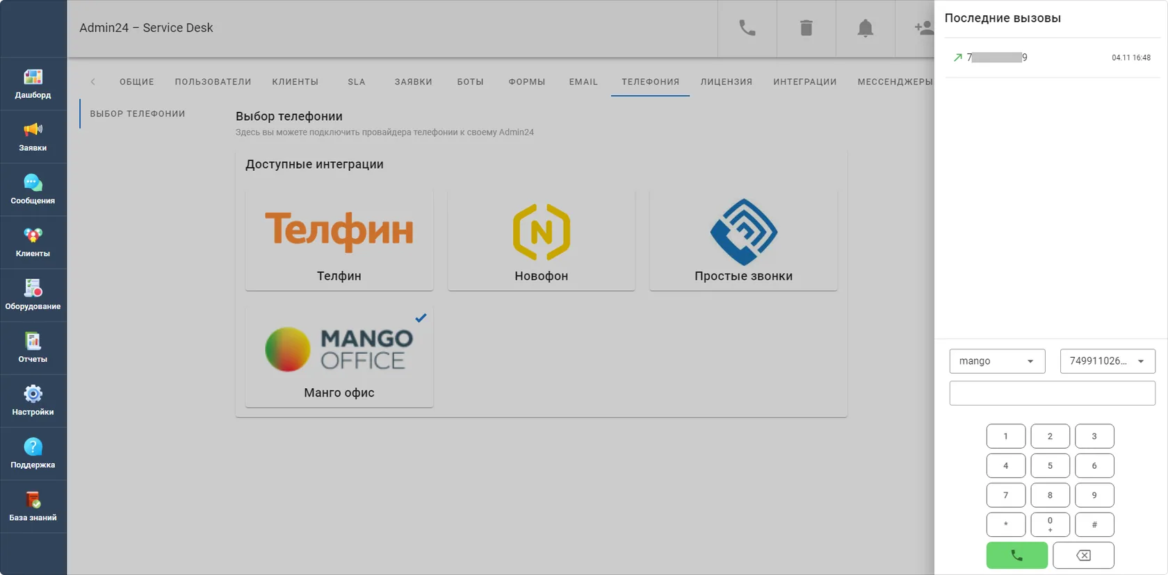Open Оборудование equipment section
This screenshot has width=1168, height=575.
pos(33,295)
